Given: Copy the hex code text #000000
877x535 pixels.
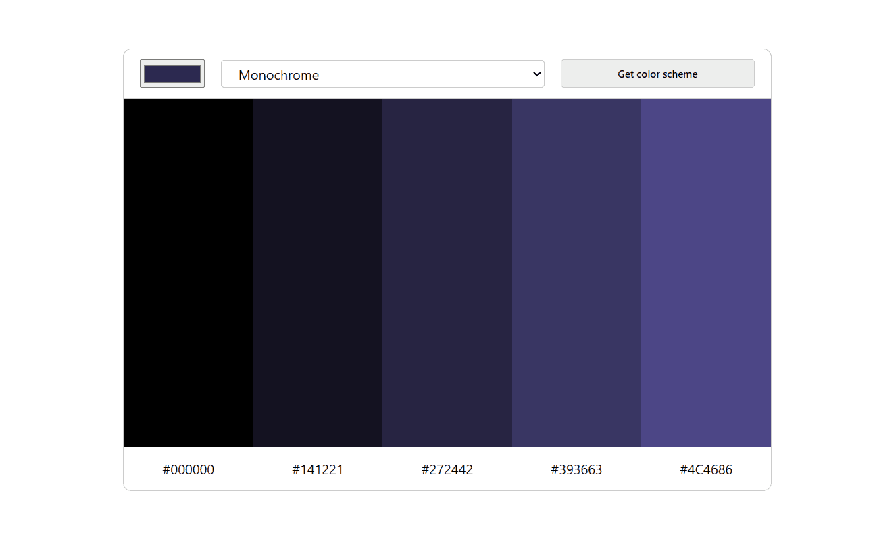Looking at the screenshot, I should coord(189,469).
